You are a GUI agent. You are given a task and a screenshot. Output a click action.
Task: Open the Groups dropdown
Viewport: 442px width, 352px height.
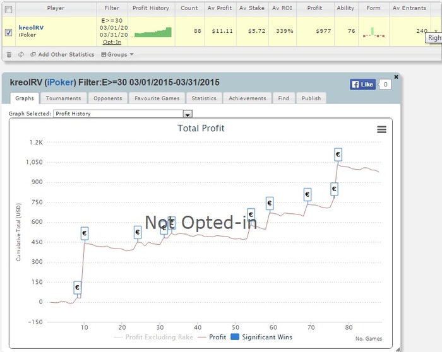point(117,54)
